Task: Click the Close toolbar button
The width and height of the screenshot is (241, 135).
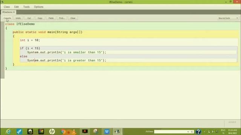Action: 73,18
